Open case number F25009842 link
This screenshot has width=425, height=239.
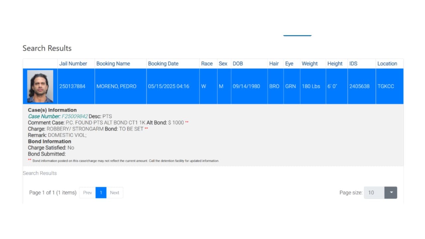[x=75, y=117]
